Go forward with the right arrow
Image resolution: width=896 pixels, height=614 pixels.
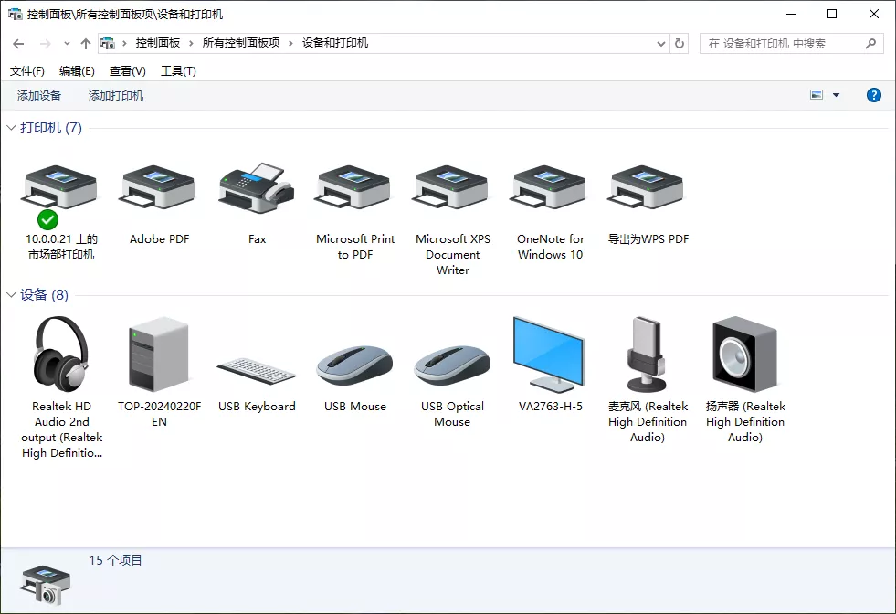(x=45, y=44)
